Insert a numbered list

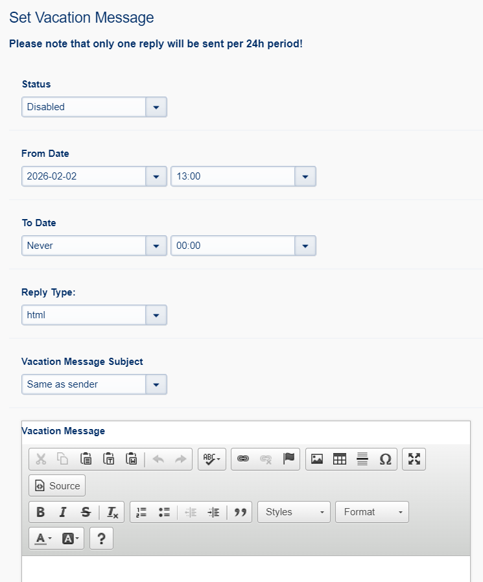141,512
